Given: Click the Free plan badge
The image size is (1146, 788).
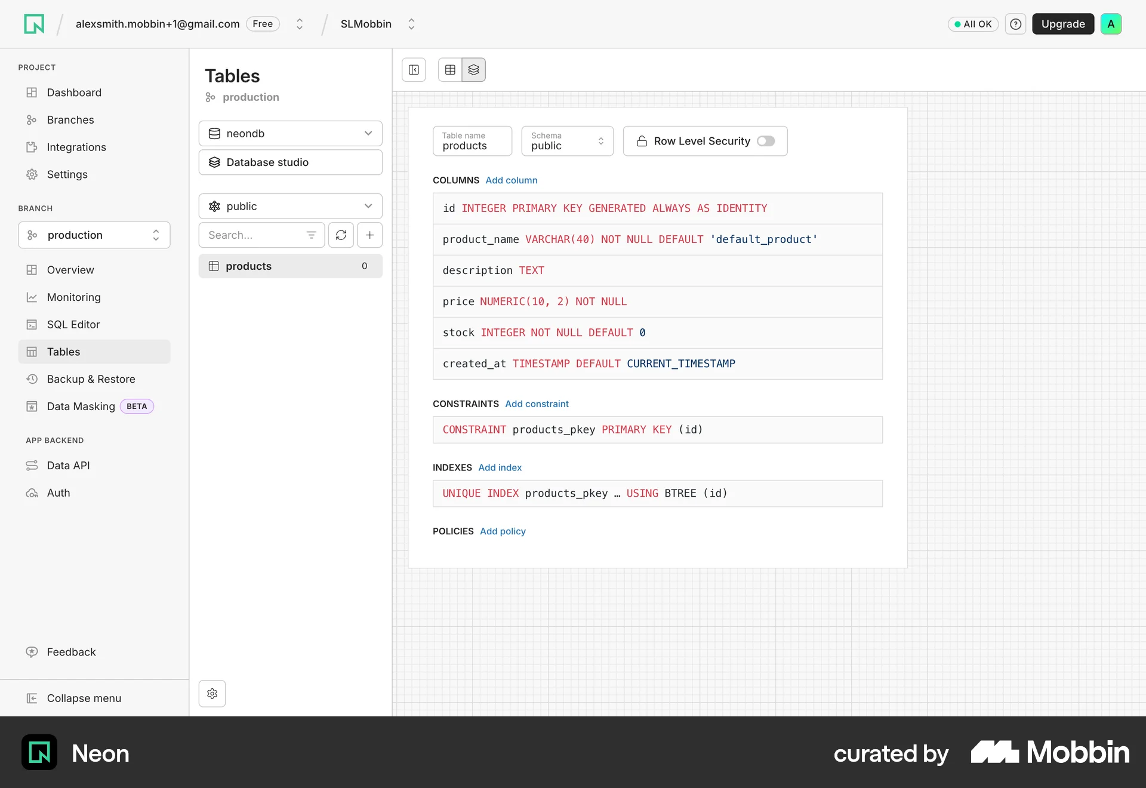Looking at the screenshot, I should click(x=263, y=24).
